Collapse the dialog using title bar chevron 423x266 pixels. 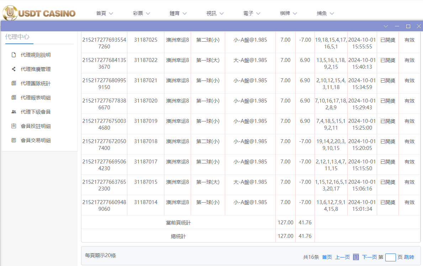click(386, 26)
